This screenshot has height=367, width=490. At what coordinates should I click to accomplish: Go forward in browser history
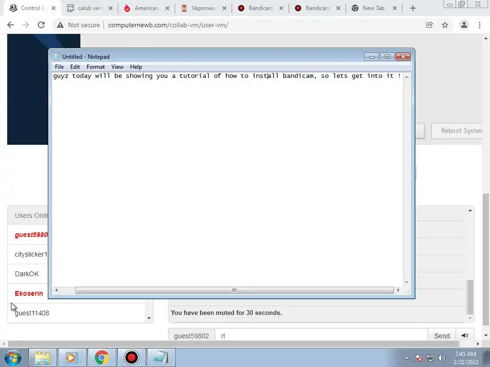26,25
